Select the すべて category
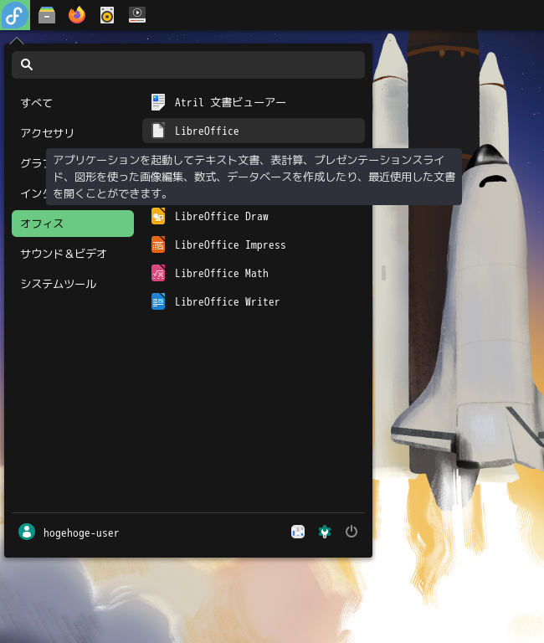 [x=73, y=103]
